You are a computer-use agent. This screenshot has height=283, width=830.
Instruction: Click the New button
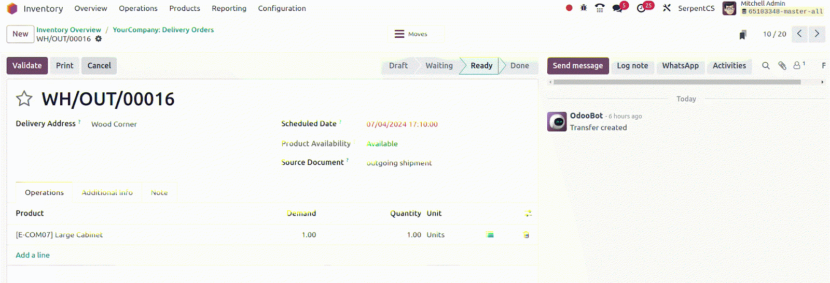click(20, 34)
